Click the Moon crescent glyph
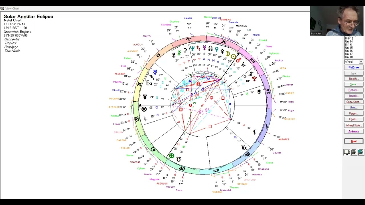365x205 pixels. click(228, 54)
